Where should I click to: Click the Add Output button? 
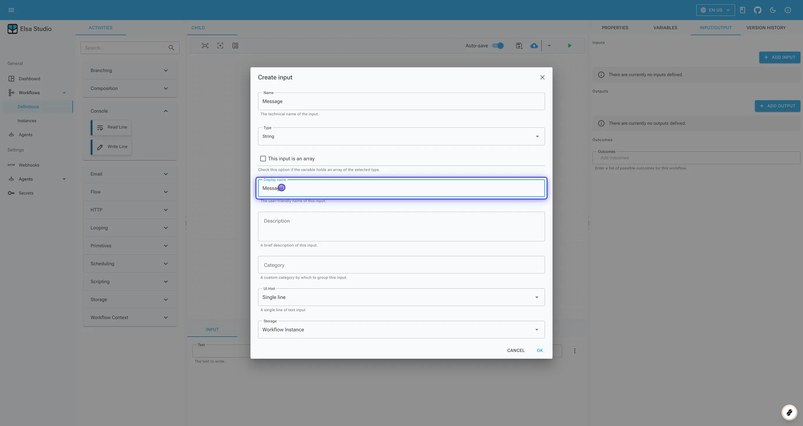click(x=777, y=106)
